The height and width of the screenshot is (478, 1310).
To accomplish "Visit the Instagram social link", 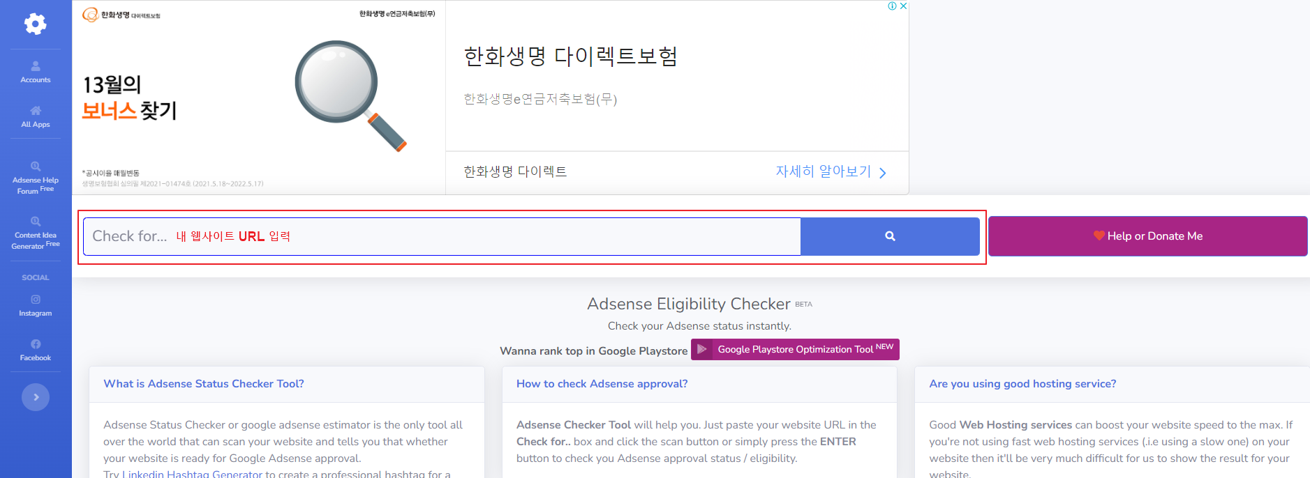I will pos(36,305).
